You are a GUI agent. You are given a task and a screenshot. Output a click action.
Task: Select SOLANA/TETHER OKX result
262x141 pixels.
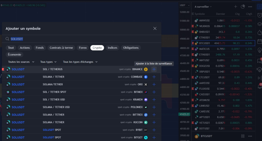(x=81, y=84)
